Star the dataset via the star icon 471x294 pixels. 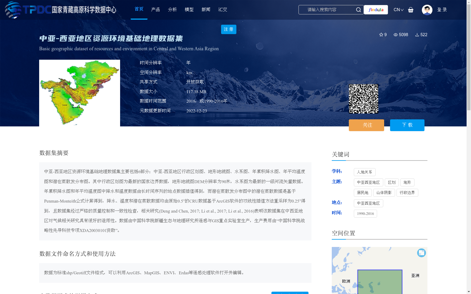click(381, 35)
